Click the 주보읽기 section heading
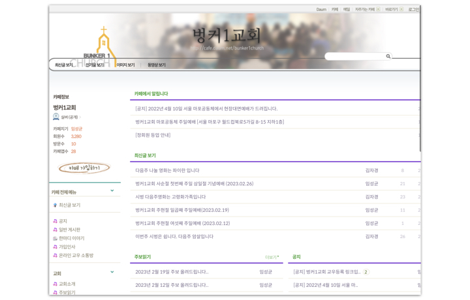470x300 pixels. pyautogui.click(x=142, y=257)
